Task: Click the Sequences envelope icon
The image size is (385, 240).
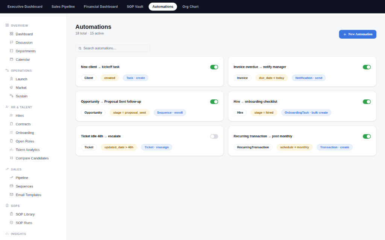Action: coord(11,186)
